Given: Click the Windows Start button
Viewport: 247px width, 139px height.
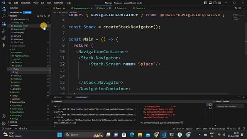Looking at the screenshot, I should [59, 135].
